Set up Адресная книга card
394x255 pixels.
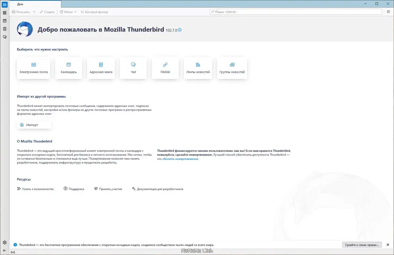pyautogui.click(x=101, y=68)
